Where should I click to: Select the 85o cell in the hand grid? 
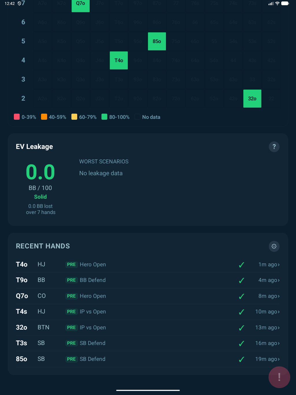(x=157, y=41)
